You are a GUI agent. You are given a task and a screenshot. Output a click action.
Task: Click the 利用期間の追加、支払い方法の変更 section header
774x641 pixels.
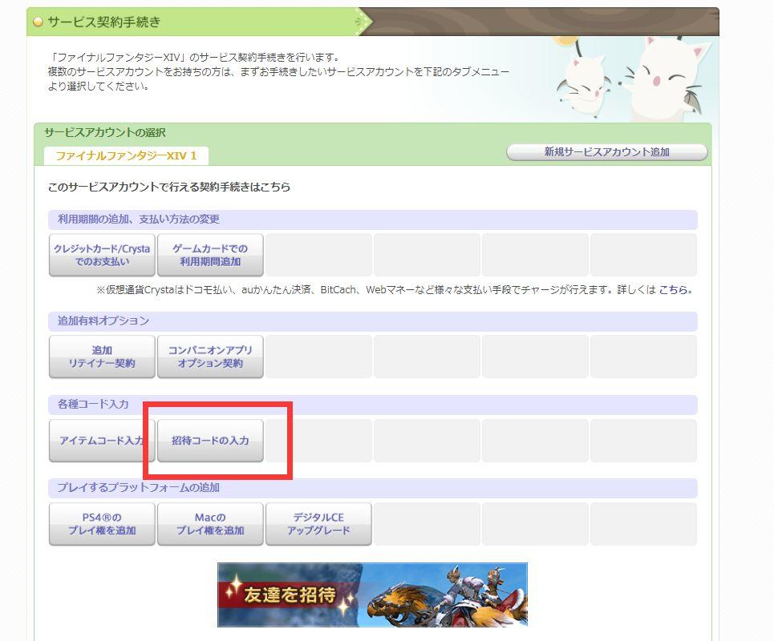pos(373,220)
